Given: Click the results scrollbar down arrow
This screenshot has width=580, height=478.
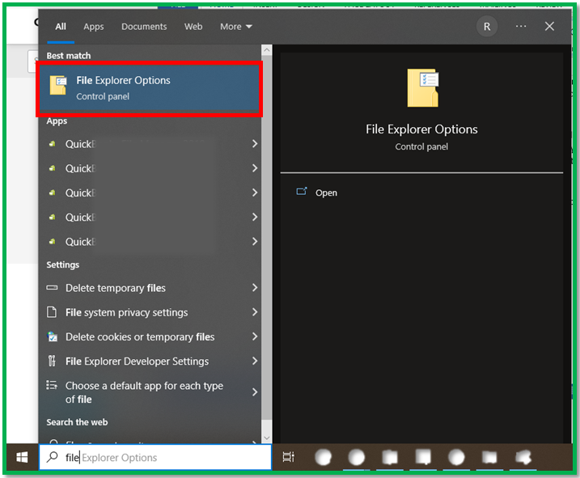Looking at the screenshot, I should click(x=267, y=438).
